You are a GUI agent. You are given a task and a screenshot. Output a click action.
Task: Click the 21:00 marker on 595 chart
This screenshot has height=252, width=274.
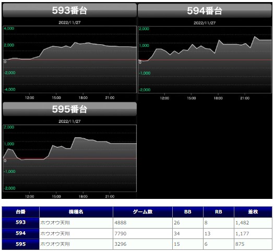110,196
